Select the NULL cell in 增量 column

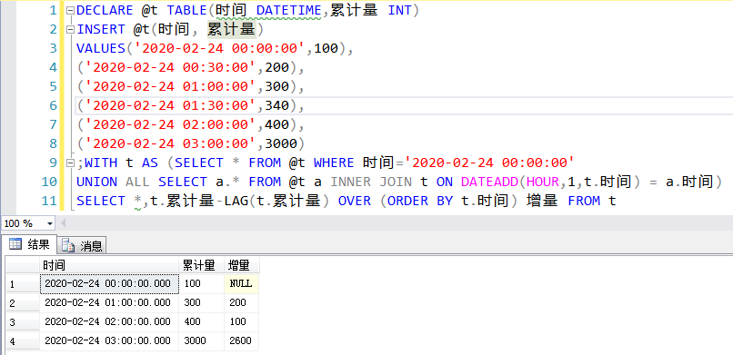click(x=242, y=283)
